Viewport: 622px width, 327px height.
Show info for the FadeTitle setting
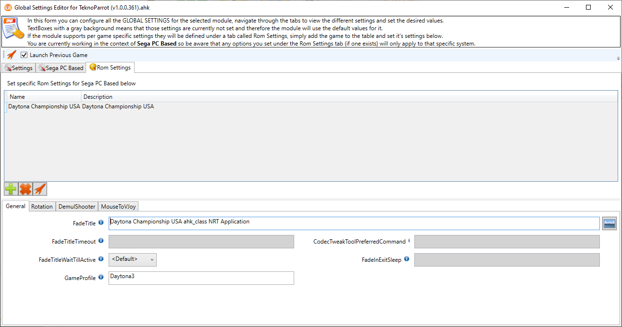101,222
